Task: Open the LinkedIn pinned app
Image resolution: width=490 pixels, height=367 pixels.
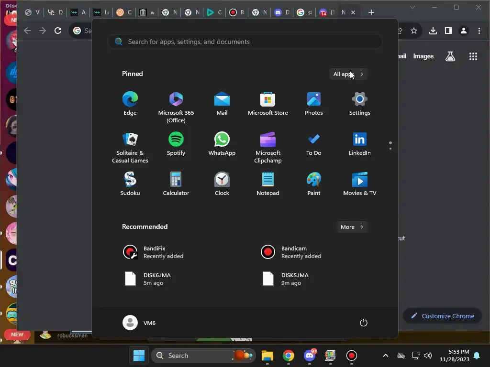Action: (360, 144)
